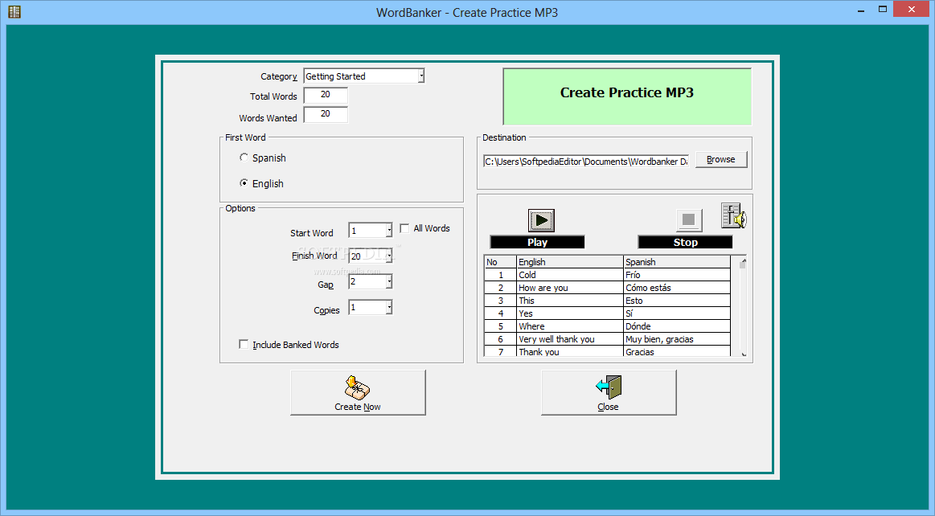
Task: Click the word list scrollbar up arrow
Action: (743, 260)
